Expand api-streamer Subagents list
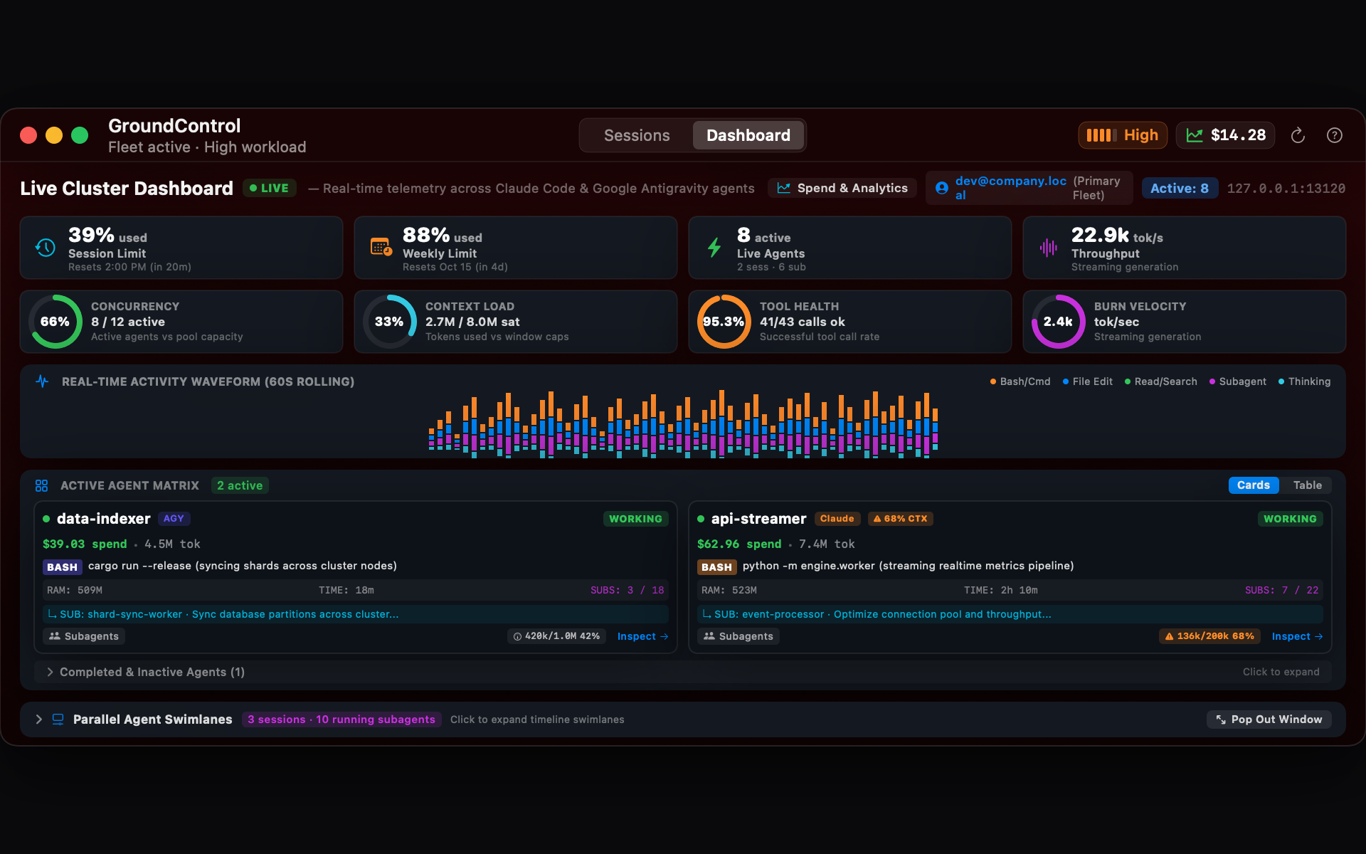1366x854 pixels. (738, 636)
